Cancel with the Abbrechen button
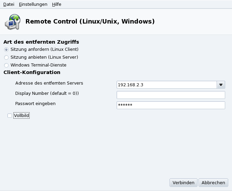The height and width of the screenshot is (191, 232). pyautogui.click(x=213, y=182)
